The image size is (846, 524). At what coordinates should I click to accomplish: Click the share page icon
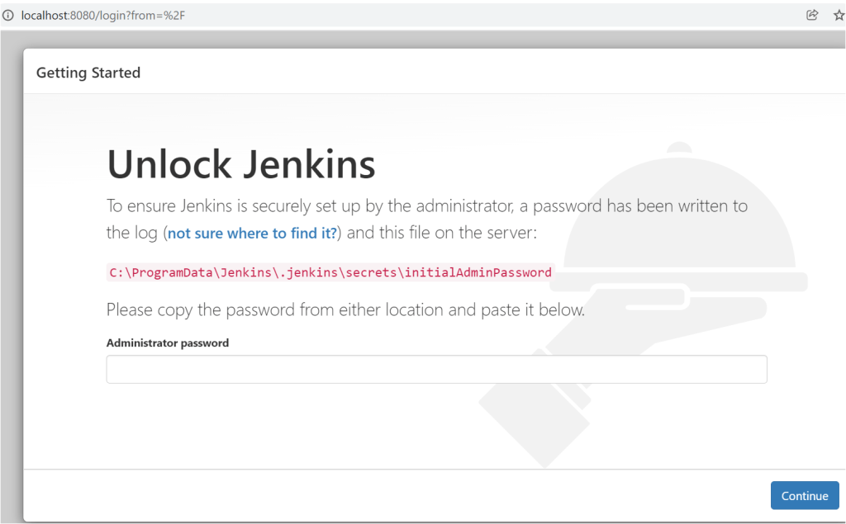pyautogui.click(x=812, y=15)
